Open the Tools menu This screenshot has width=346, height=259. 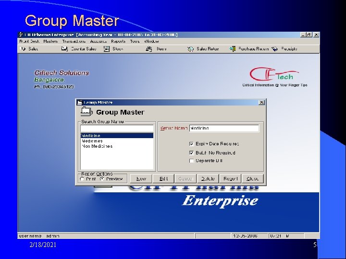tap(135, 41)
